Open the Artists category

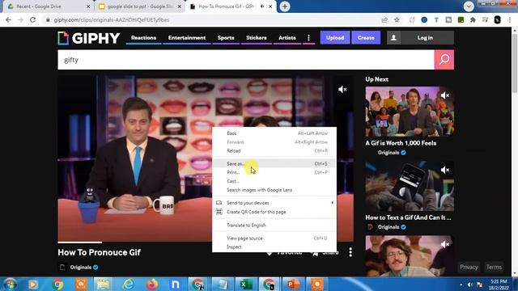click(287, 38)
